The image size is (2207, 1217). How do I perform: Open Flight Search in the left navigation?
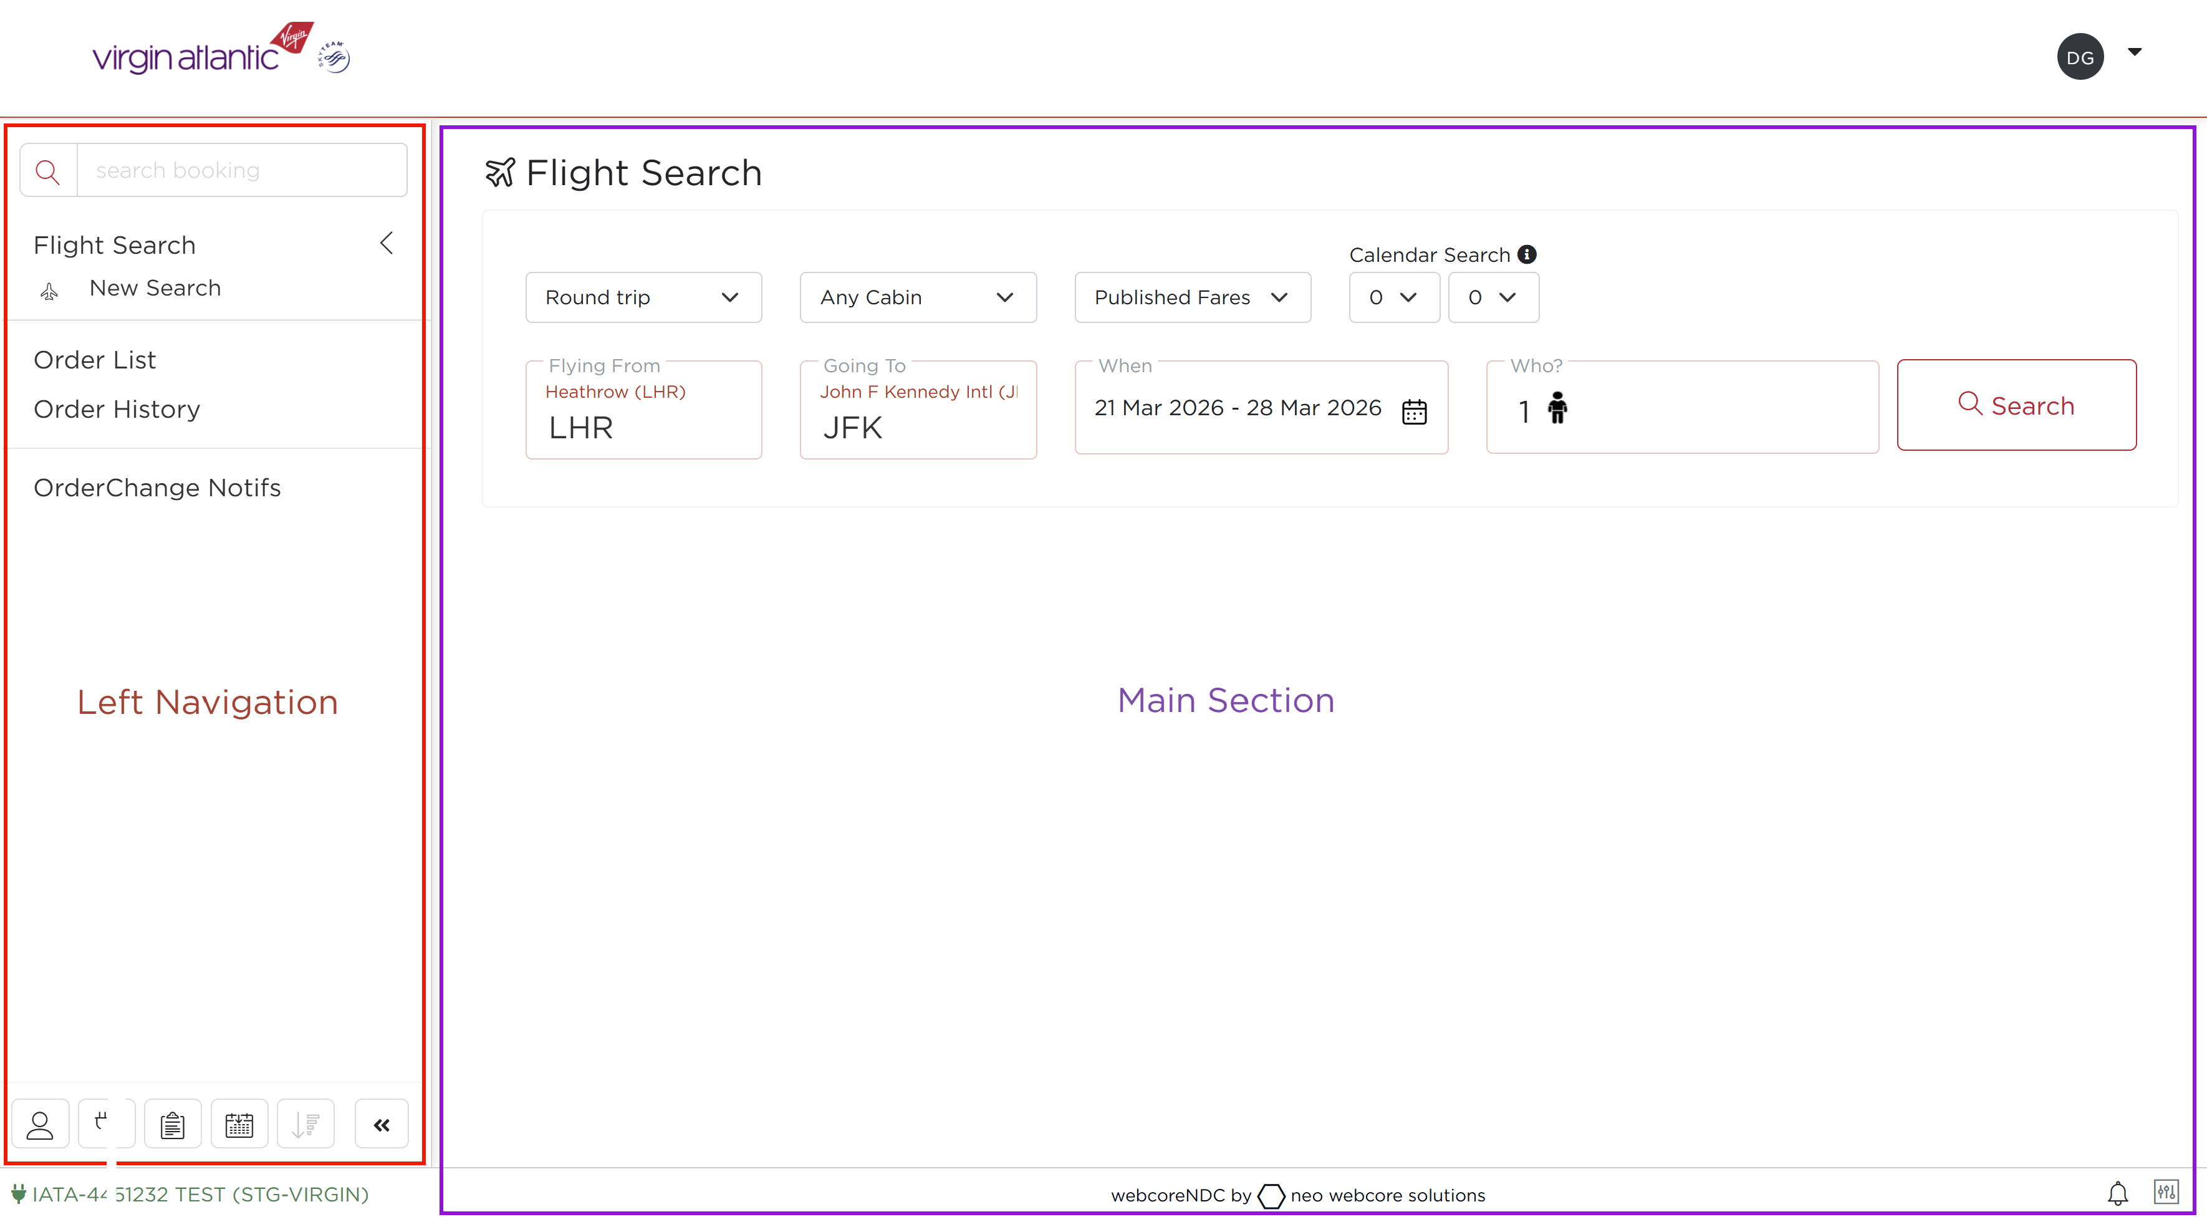115,245
